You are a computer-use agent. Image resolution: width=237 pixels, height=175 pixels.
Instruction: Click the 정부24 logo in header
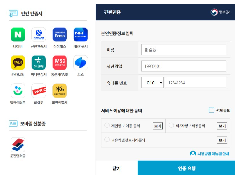[221, 12]
